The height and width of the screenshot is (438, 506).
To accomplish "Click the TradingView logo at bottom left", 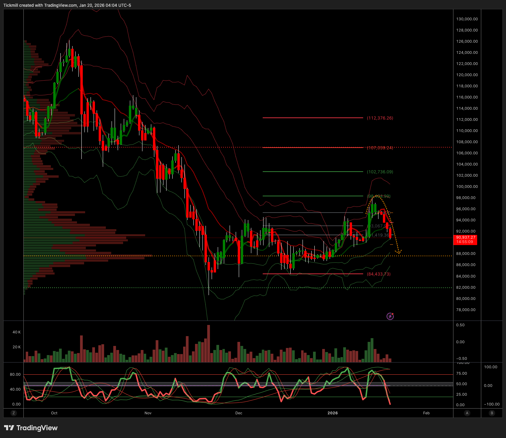I will click(x=31, y=428).
